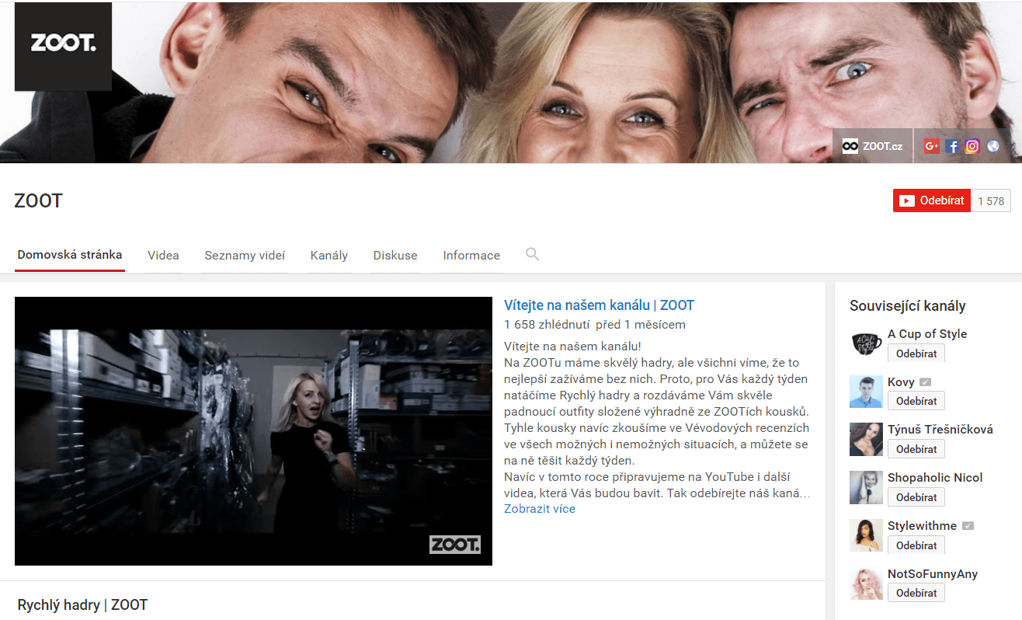
Task: Click the ZOOT watermark in the video
Action: point(455,545)
